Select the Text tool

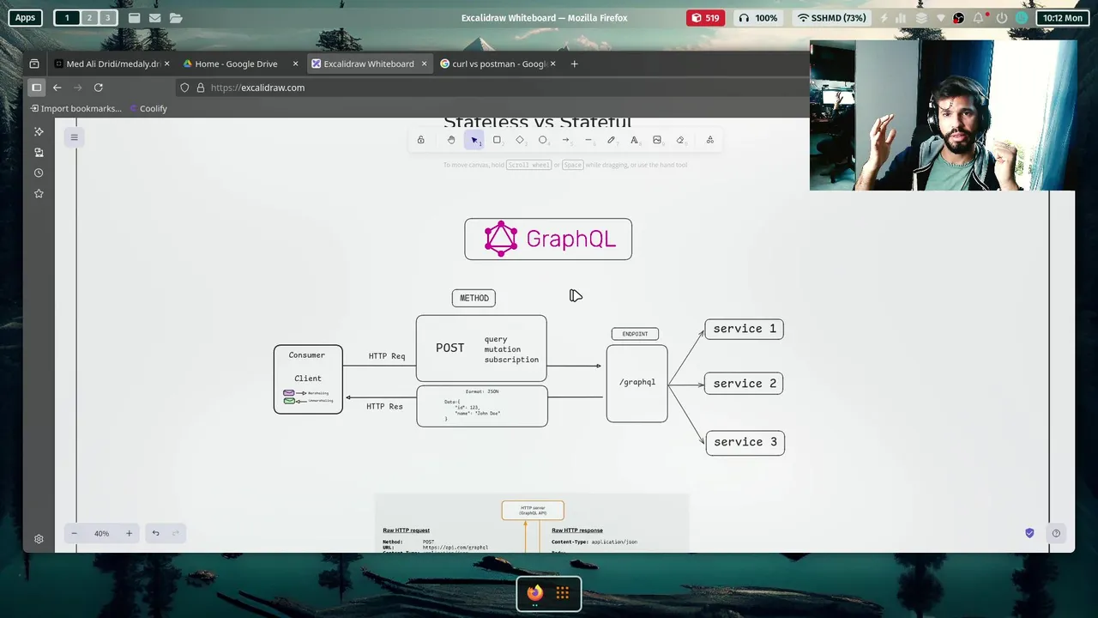[634, 140]
